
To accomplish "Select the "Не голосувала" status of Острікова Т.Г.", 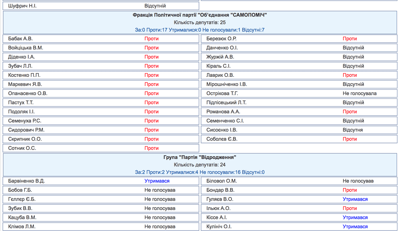I will coord(359,94).
